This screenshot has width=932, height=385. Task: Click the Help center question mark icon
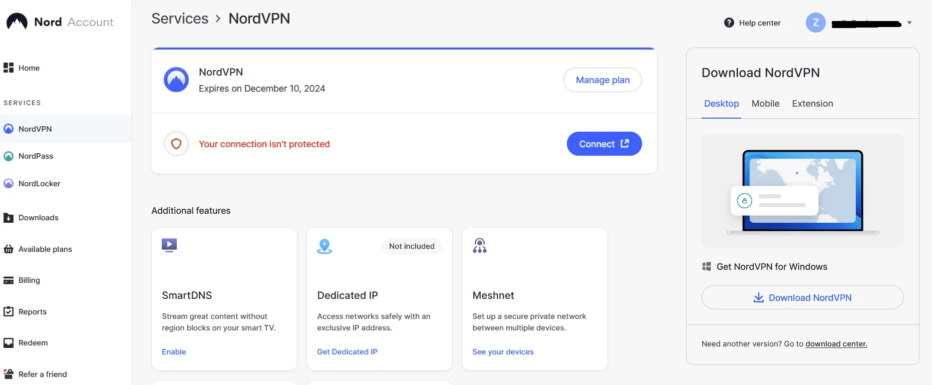729,23
